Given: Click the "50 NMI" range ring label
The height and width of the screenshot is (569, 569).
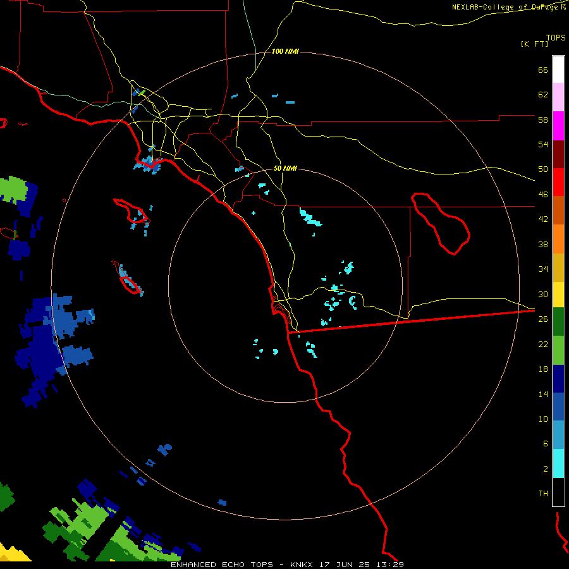Looking at the screenshot, I should coord(285,168).
